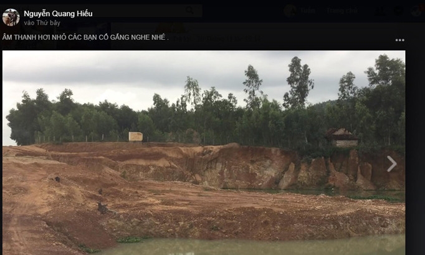Viewport: 425px width, 255px height.
Task: Open the three-dot post options menu
Action: point(400,40)
